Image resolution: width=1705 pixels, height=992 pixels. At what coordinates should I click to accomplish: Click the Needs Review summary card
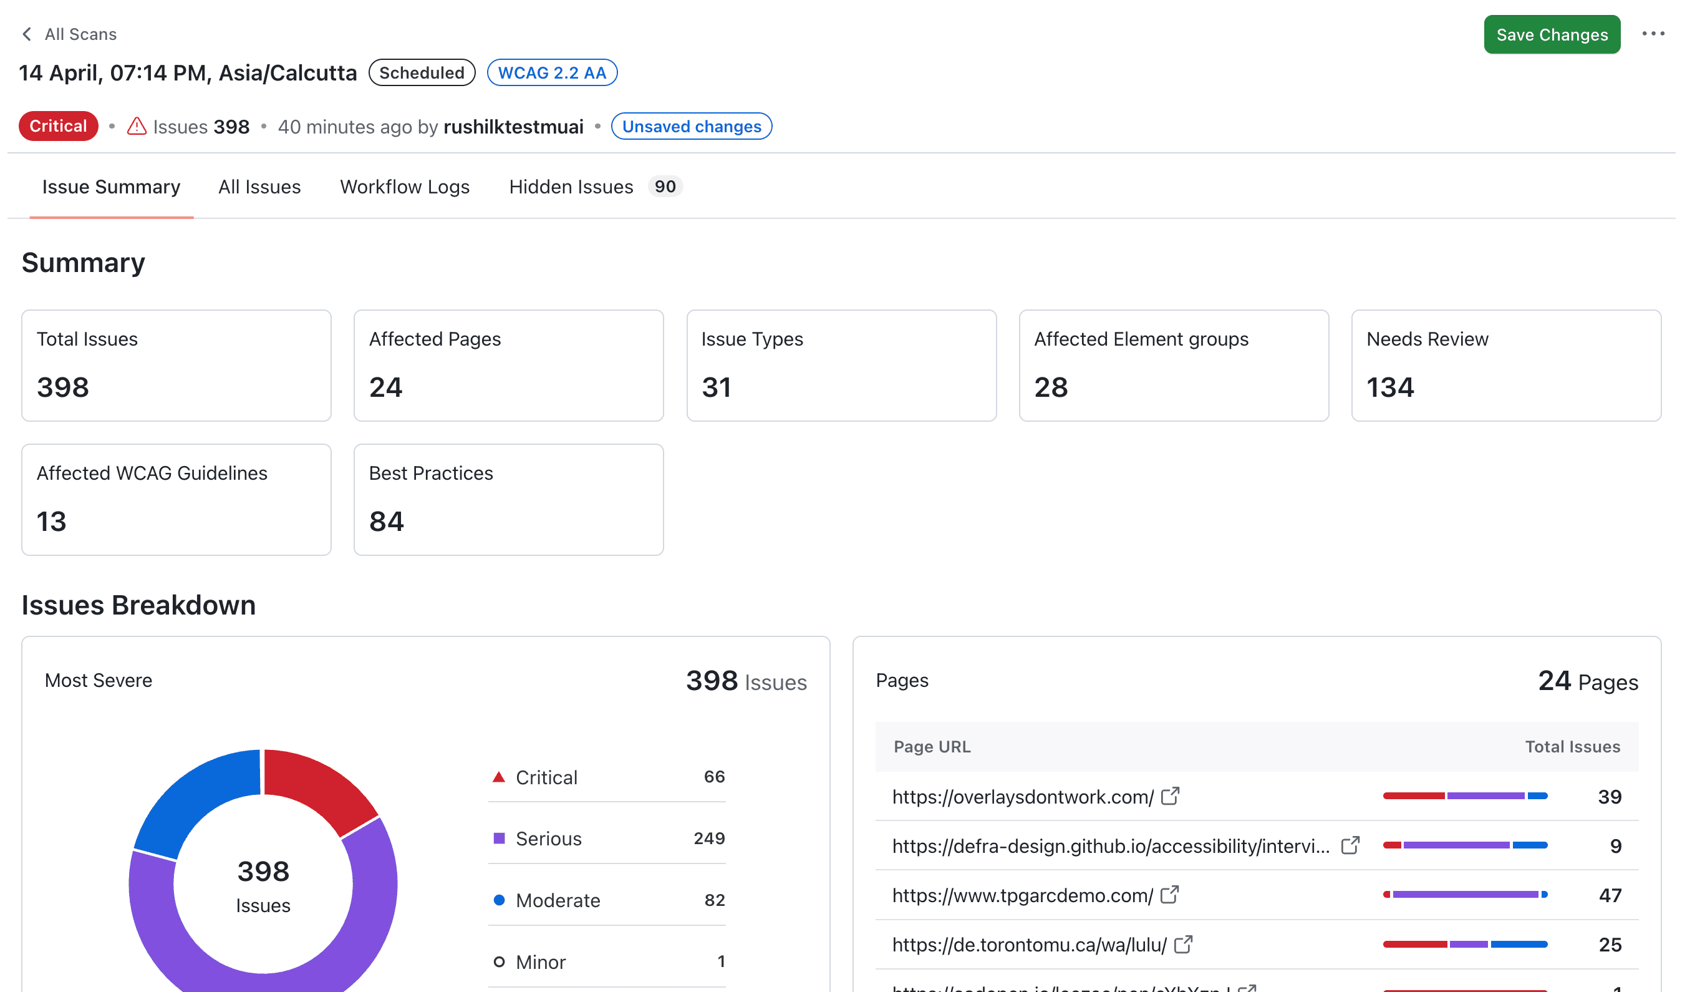coord(1505,366)
